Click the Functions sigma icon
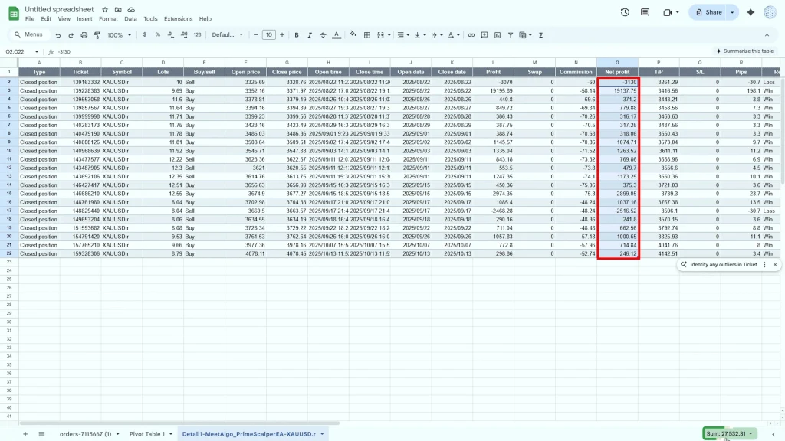Screen dimensions: 785x441 [540, 35]
